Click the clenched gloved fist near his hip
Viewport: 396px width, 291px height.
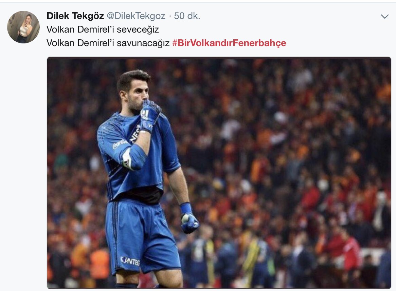click(x=189, y=222)
